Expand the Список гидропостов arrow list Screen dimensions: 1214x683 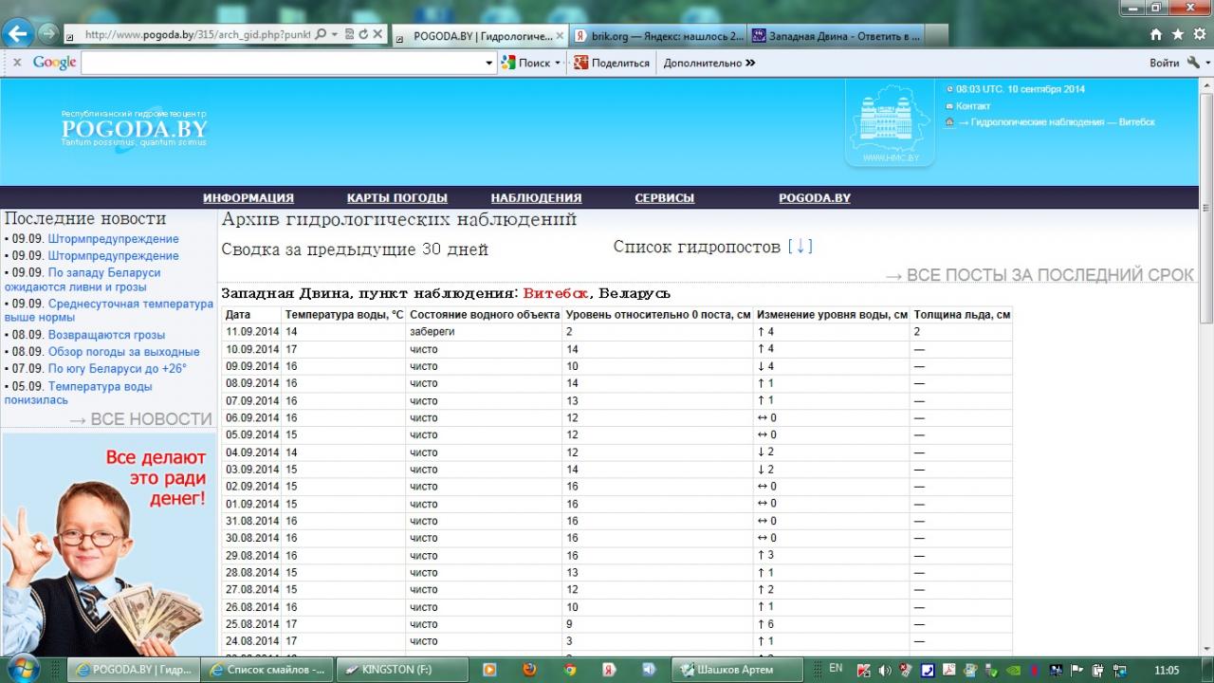click(800, 247)
